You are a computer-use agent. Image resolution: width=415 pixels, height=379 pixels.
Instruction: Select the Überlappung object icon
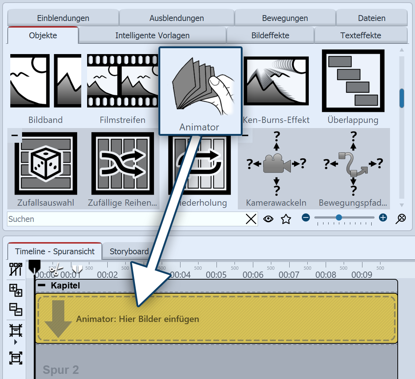[353, 81]
